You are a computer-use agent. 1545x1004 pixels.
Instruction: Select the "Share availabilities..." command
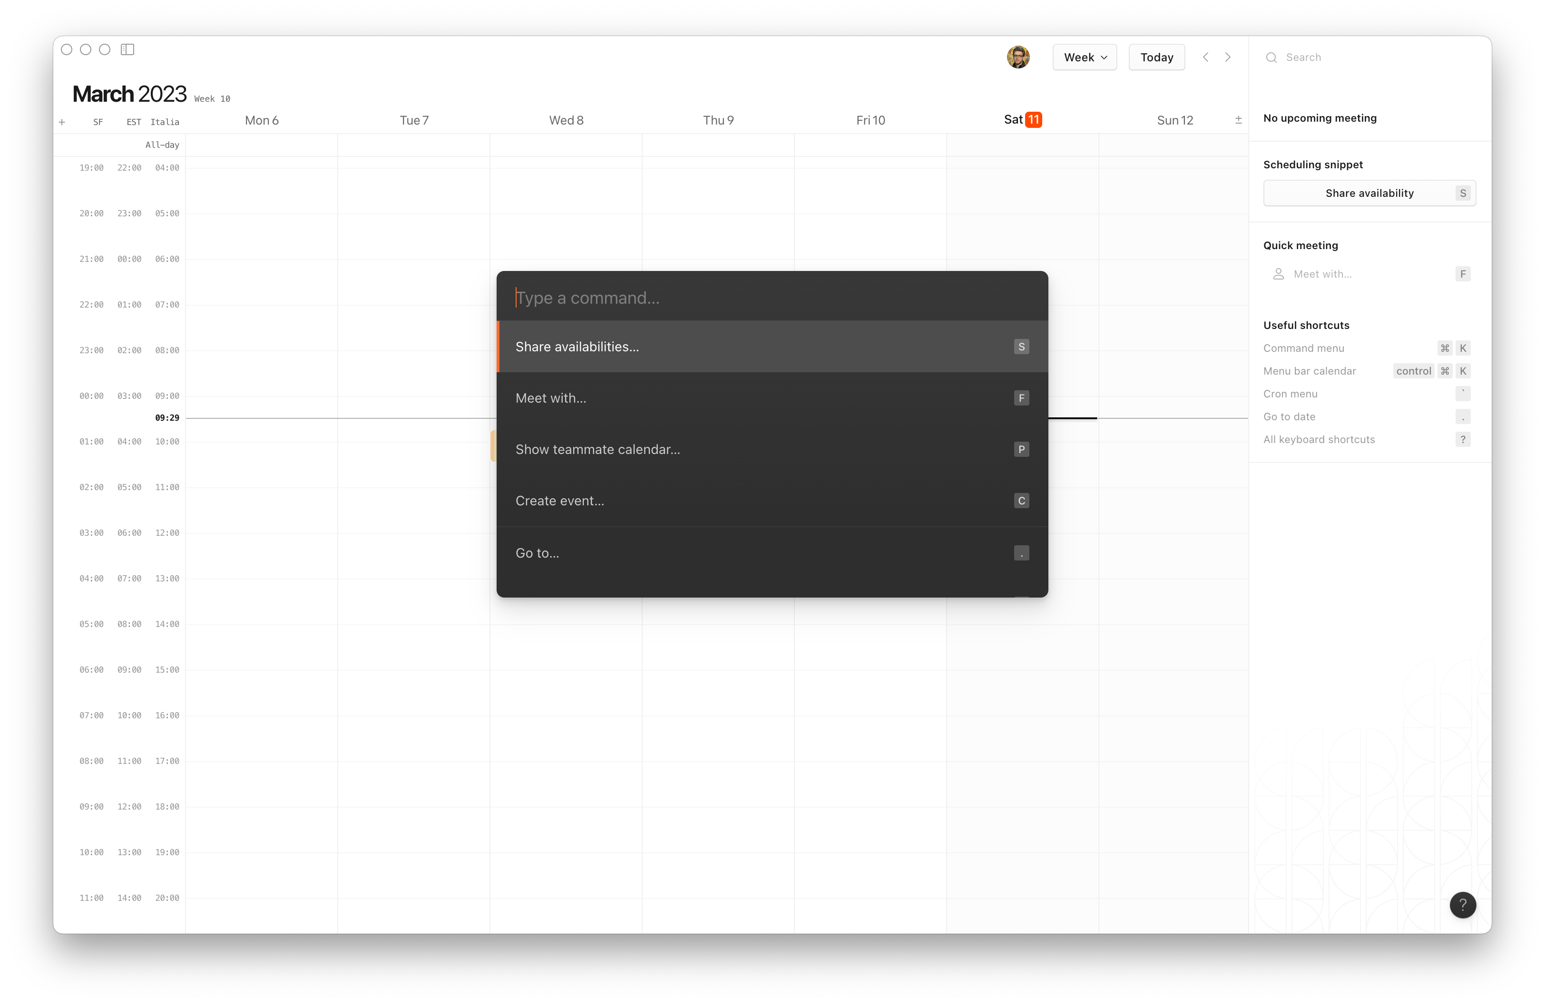pos(771,347)
